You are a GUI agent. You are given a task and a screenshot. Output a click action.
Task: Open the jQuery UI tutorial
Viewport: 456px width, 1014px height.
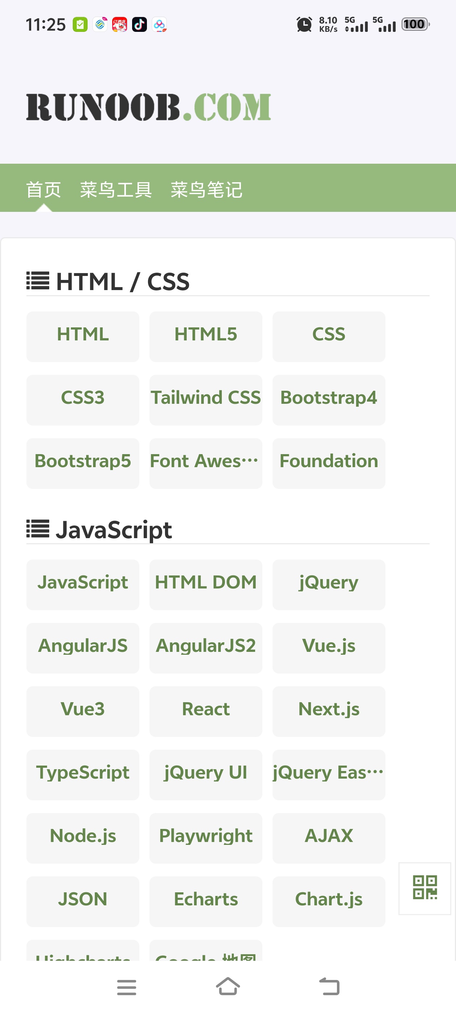coord(206,775)
